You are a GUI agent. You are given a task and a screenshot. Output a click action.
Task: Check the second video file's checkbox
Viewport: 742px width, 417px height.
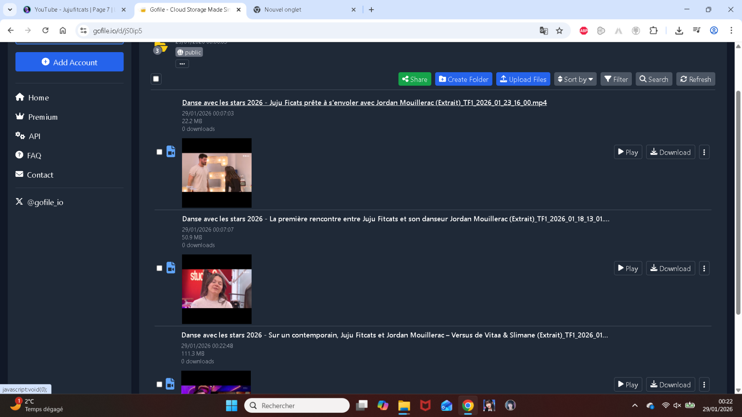159,268
